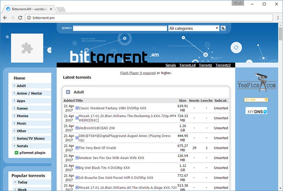Image resolution: width=283 pixels, height=191 pixels.
Task: Click the Guest profile badge
Action: tap(238, 3)
